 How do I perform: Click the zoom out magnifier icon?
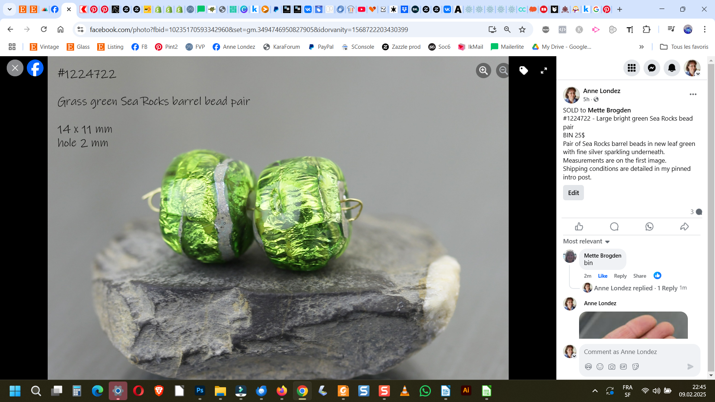pyautogui.click(x=503, y=70)
